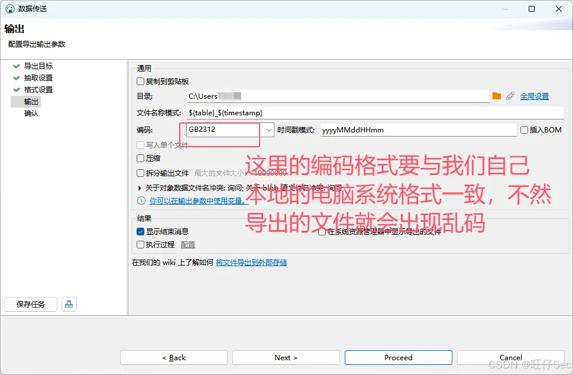
Task: Click the Cancel button
Action: 510,357
